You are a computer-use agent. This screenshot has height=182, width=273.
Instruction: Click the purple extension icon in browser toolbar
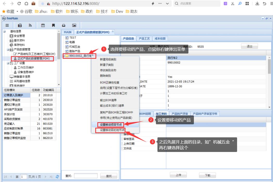pos(225,3)
